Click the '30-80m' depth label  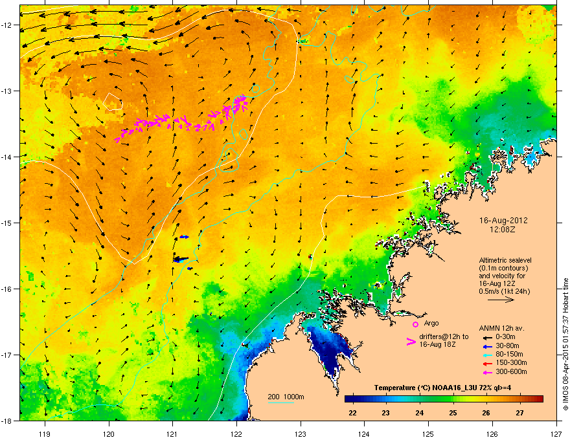[x=507, y=346]
